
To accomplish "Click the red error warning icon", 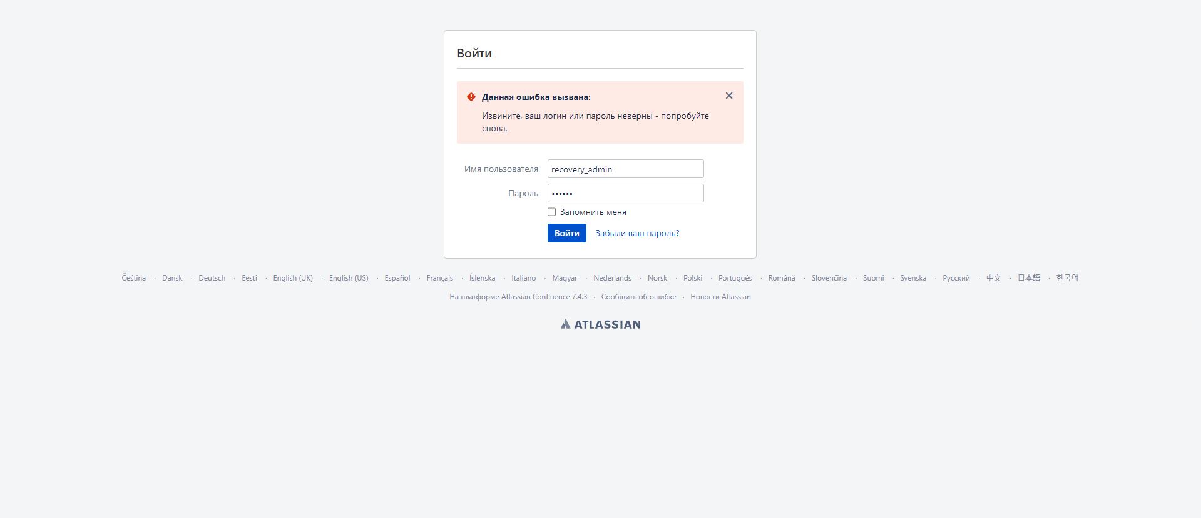I will point(471,97).
